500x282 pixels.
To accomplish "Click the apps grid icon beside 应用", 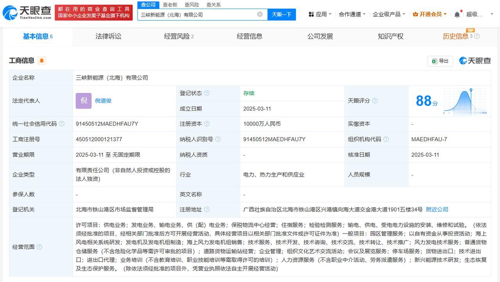I will click(311, 14).
